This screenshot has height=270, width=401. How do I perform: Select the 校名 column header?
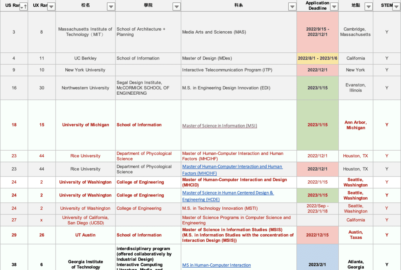85,5
